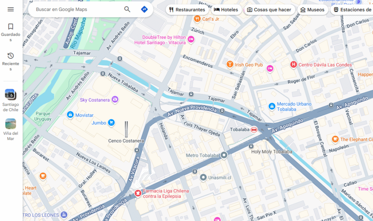Select the Museos filter chip

313,10
